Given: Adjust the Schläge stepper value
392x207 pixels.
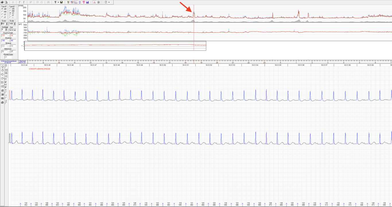Looking at the screenshot, I should (6, 29).
